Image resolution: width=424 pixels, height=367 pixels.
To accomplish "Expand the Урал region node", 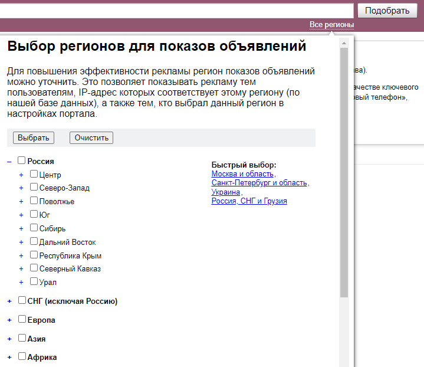I will tap(21, 283).
